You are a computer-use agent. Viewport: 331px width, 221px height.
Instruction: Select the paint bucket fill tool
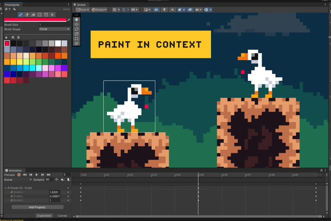(33, 15)
